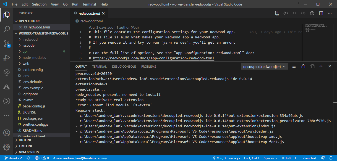Screen dimensions: 337x161
Task: Open the Manage gear icon
Action: click(x=7, y=147)
